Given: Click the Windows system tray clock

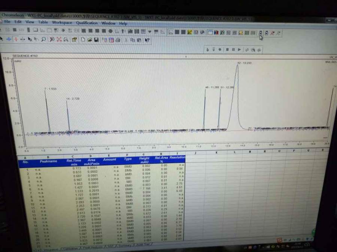Looking at the screenshot, I should (x=298, y=246).
